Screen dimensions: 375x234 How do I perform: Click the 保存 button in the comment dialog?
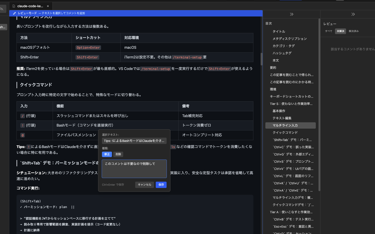point(161,185)
